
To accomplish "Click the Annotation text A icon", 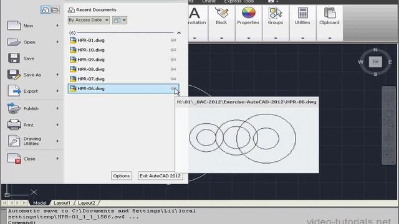I will click(195, 12).
